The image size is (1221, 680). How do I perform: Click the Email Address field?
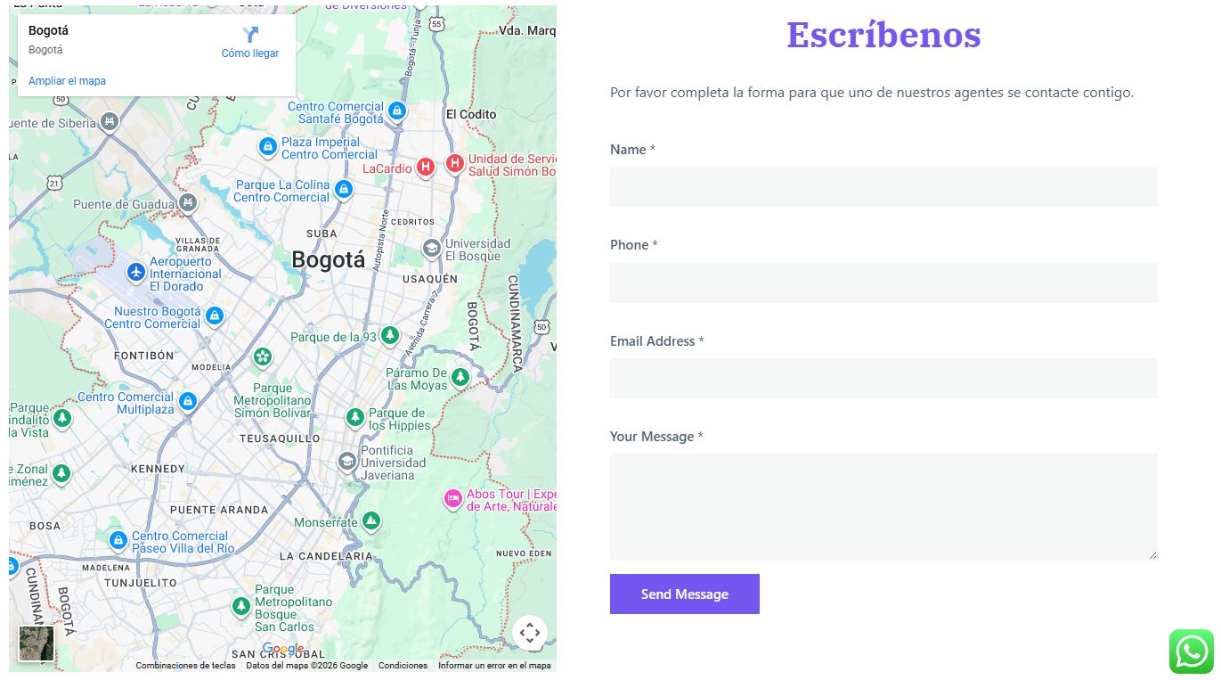pyautogui.click(x=883, y=379)
